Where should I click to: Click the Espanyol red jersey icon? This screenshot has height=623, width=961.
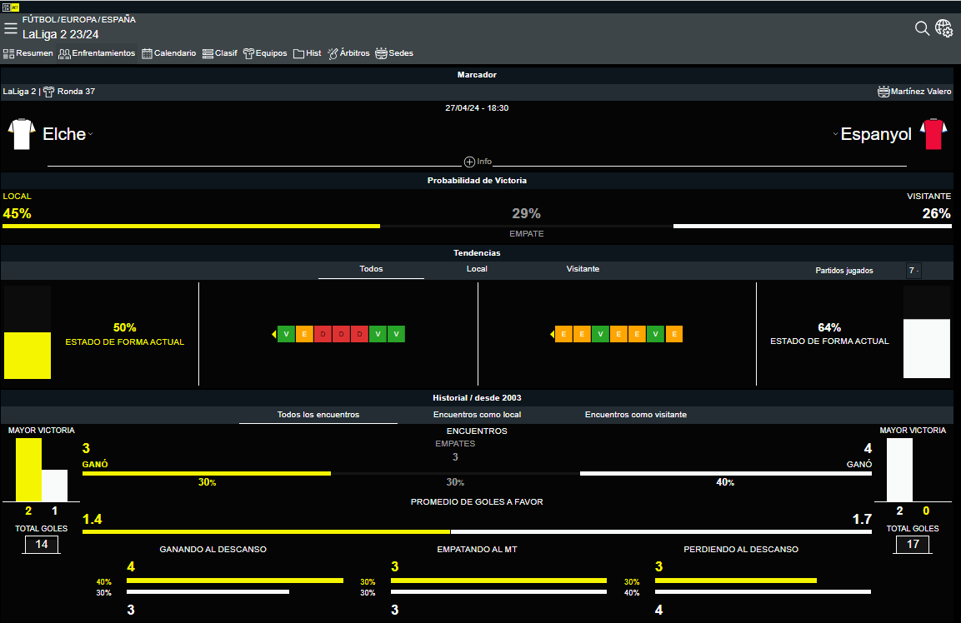pyautogui.click(x=933, y=134)
